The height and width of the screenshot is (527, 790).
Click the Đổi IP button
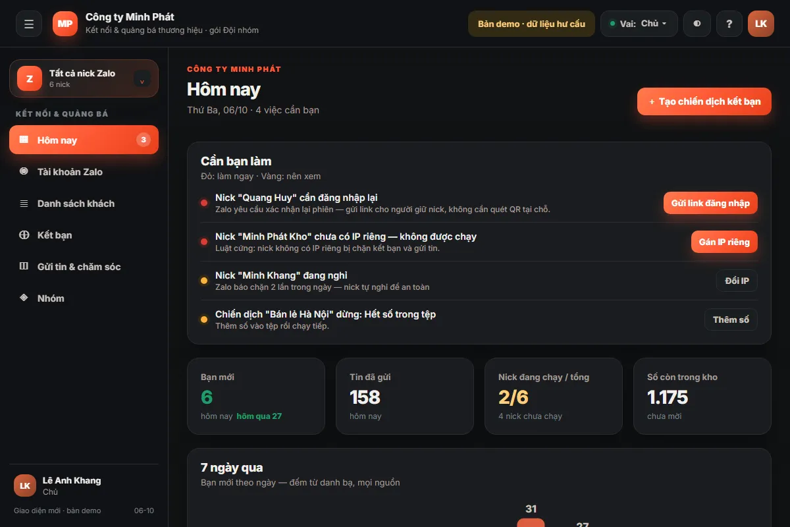click(x=737, y=281)
